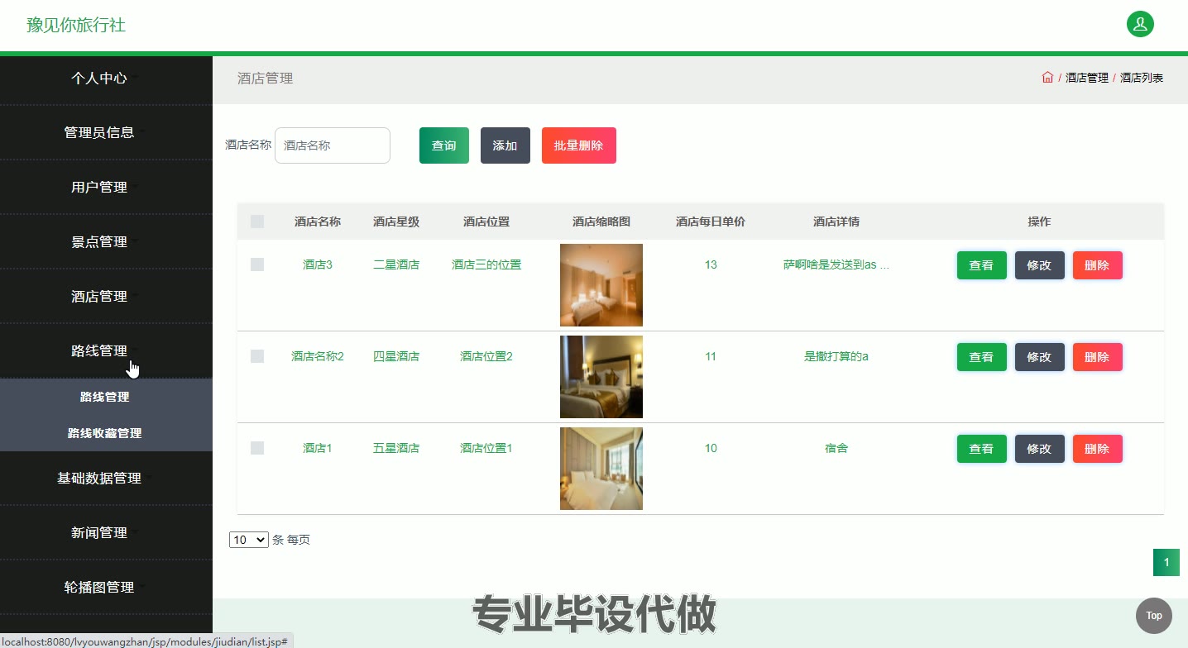The width and height of the screenshot is (1188, 648).
Task: Click 删除 for 酒店名称2
Action: coord(1098,357)
